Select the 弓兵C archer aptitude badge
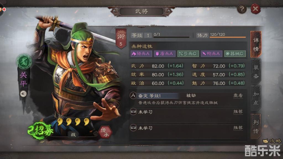 pos(188,54)
